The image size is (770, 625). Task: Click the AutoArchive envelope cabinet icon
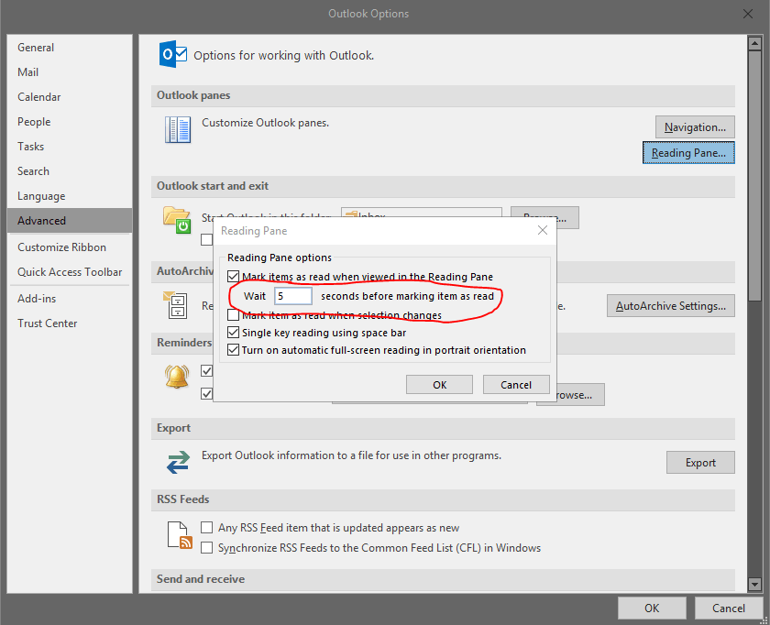176,303
